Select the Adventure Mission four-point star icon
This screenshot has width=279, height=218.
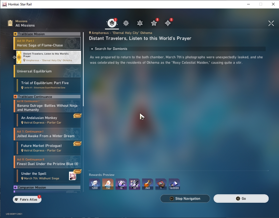click(168, 23)
